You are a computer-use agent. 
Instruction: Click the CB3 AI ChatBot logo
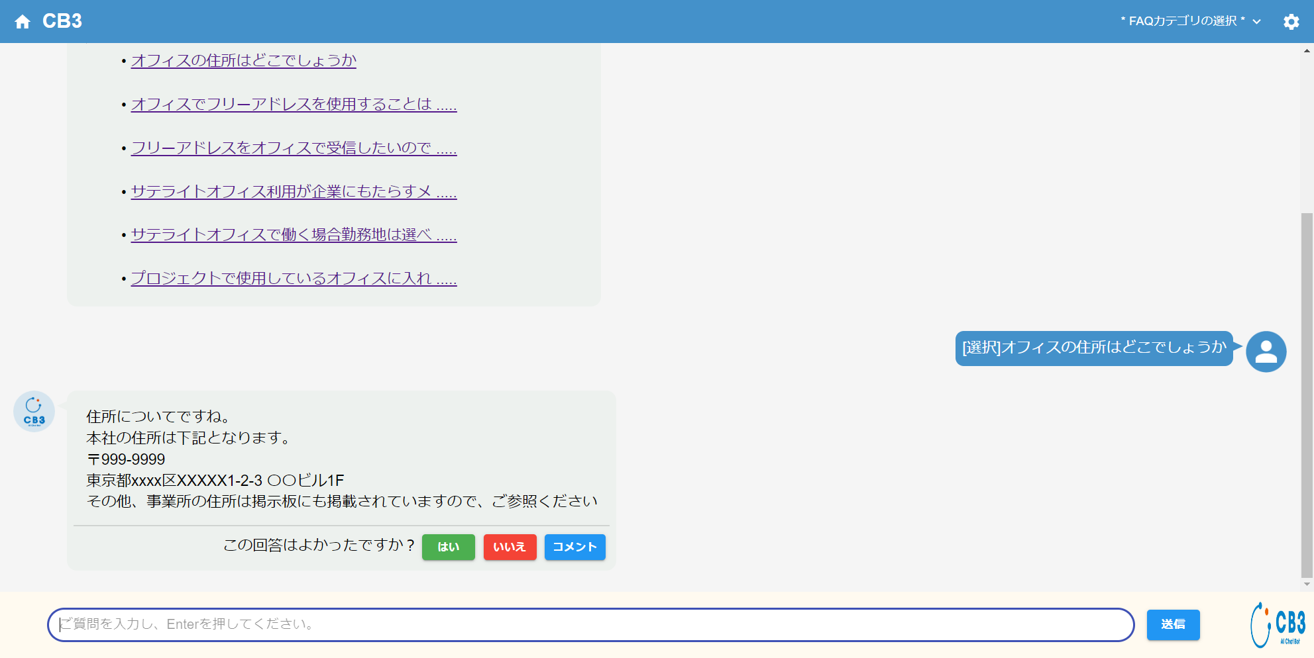pos(1278,624)
